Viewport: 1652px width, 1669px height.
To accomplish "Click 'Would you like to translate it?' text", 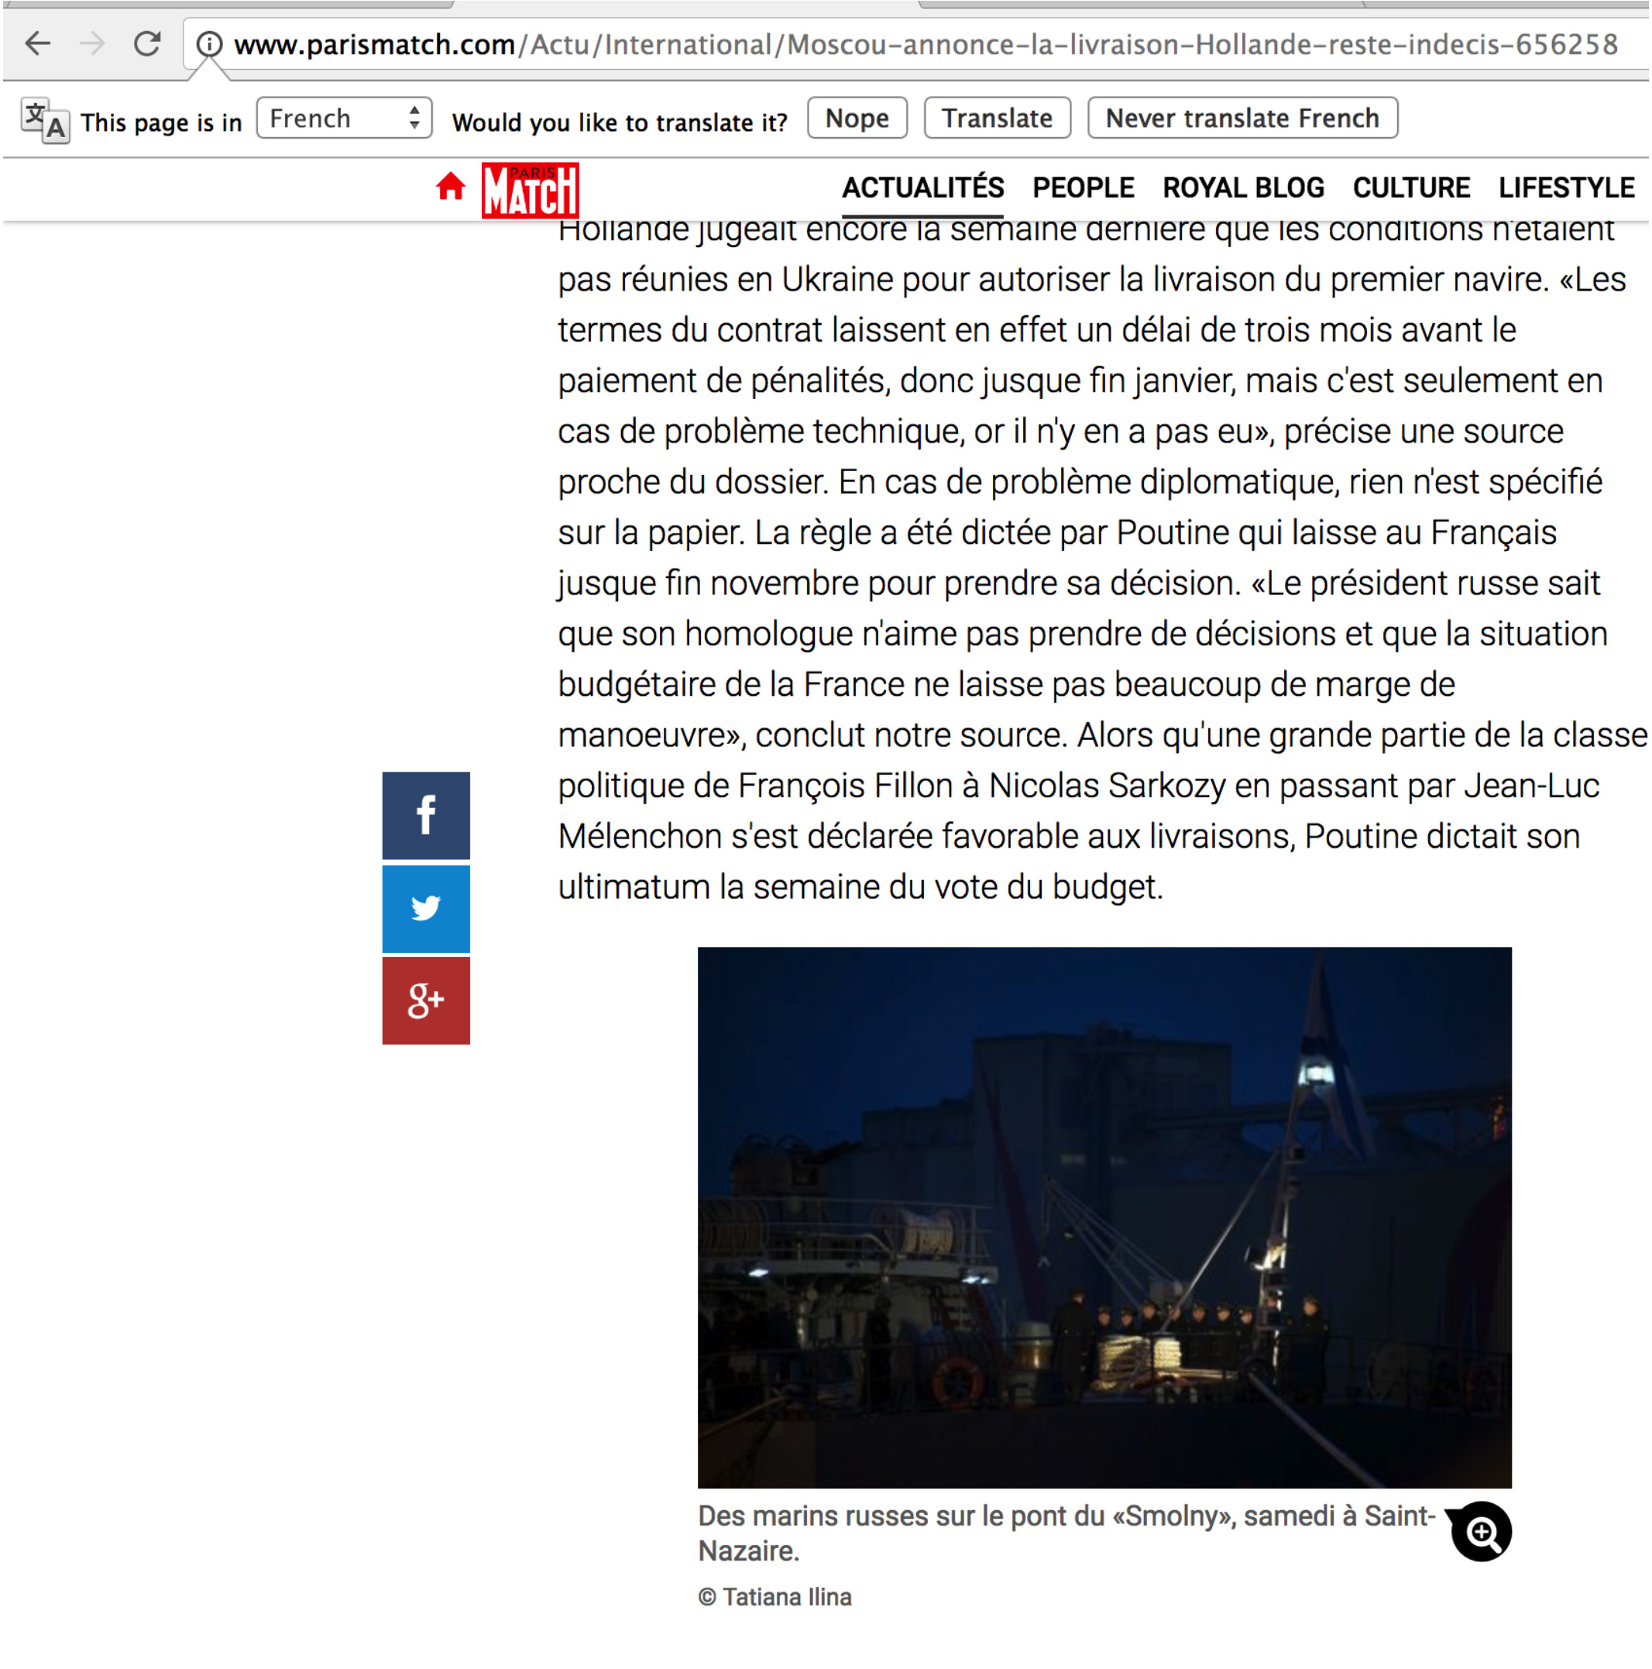I will [620, 122].
